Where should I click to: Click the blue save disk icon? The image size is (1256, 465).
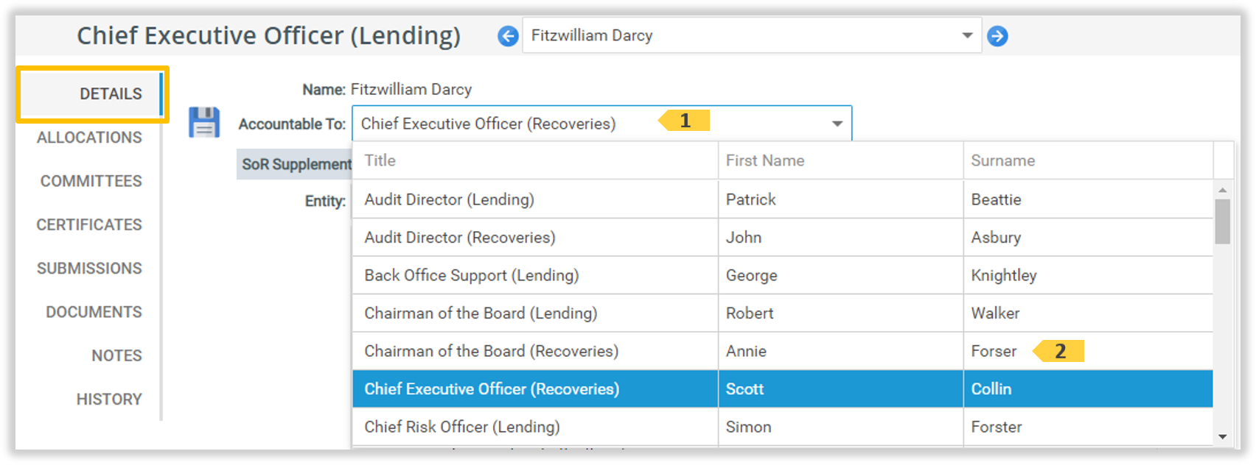pyautogui.click(x=204, y=123)
